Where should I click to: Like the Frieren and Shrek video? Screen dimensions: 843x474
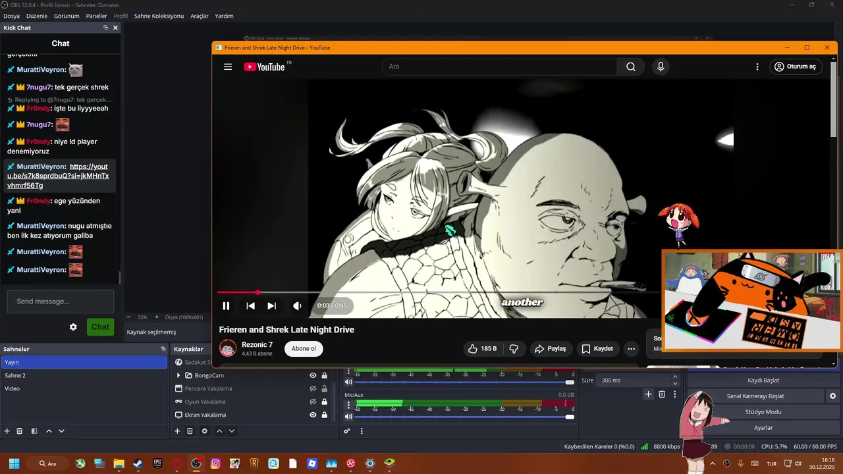[482, 349]
